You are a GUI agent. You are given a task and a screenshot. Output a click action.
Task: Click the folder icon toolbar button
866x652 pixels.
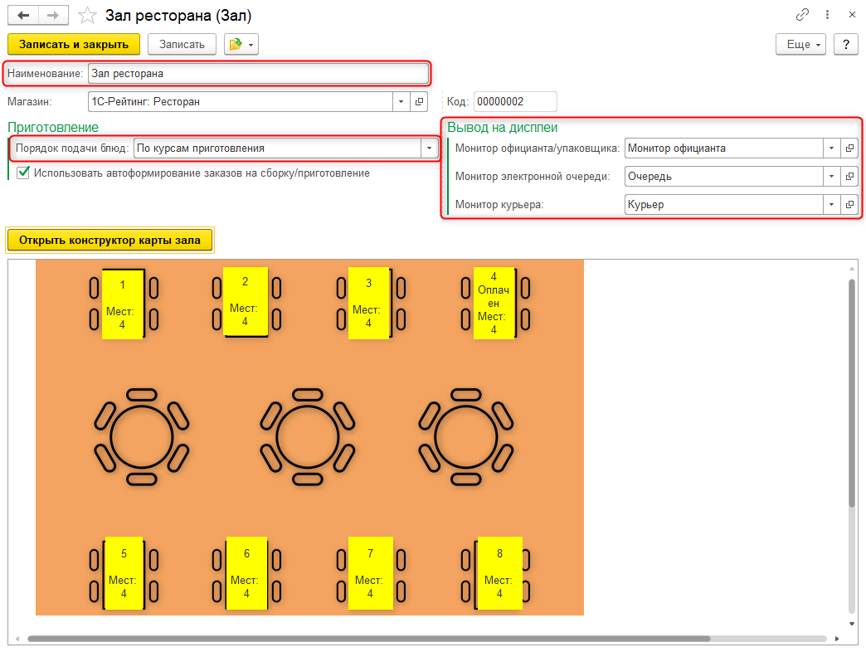coord(241,44)
